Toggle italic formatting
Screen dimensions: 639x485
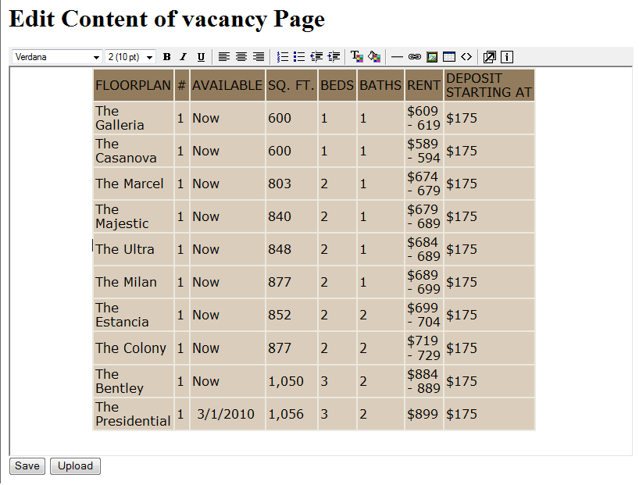[x=183, y=57]
